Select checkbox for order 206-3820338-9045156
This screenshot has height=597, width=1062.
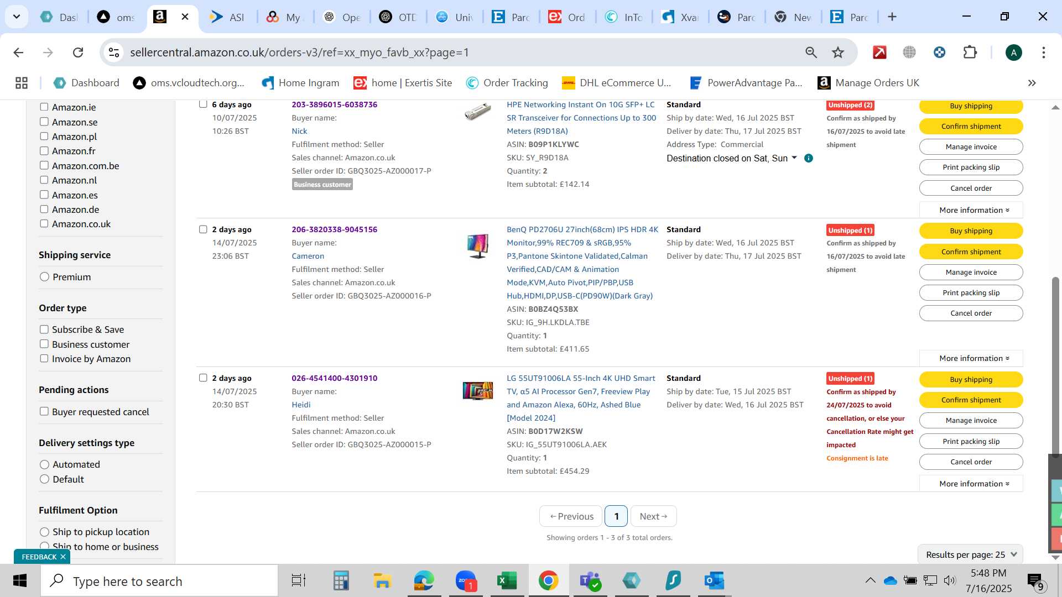(203, 229)
